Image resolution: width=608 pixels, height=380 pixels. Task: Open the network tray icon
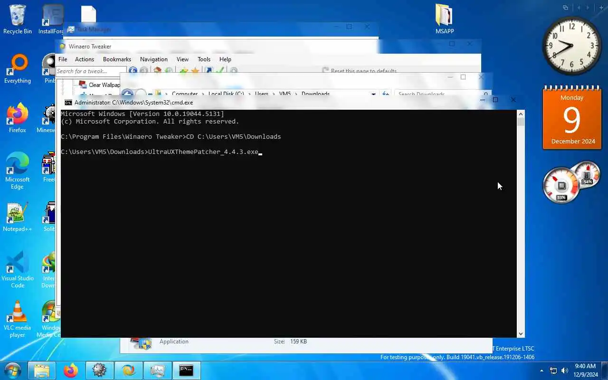tap(553, 370)
